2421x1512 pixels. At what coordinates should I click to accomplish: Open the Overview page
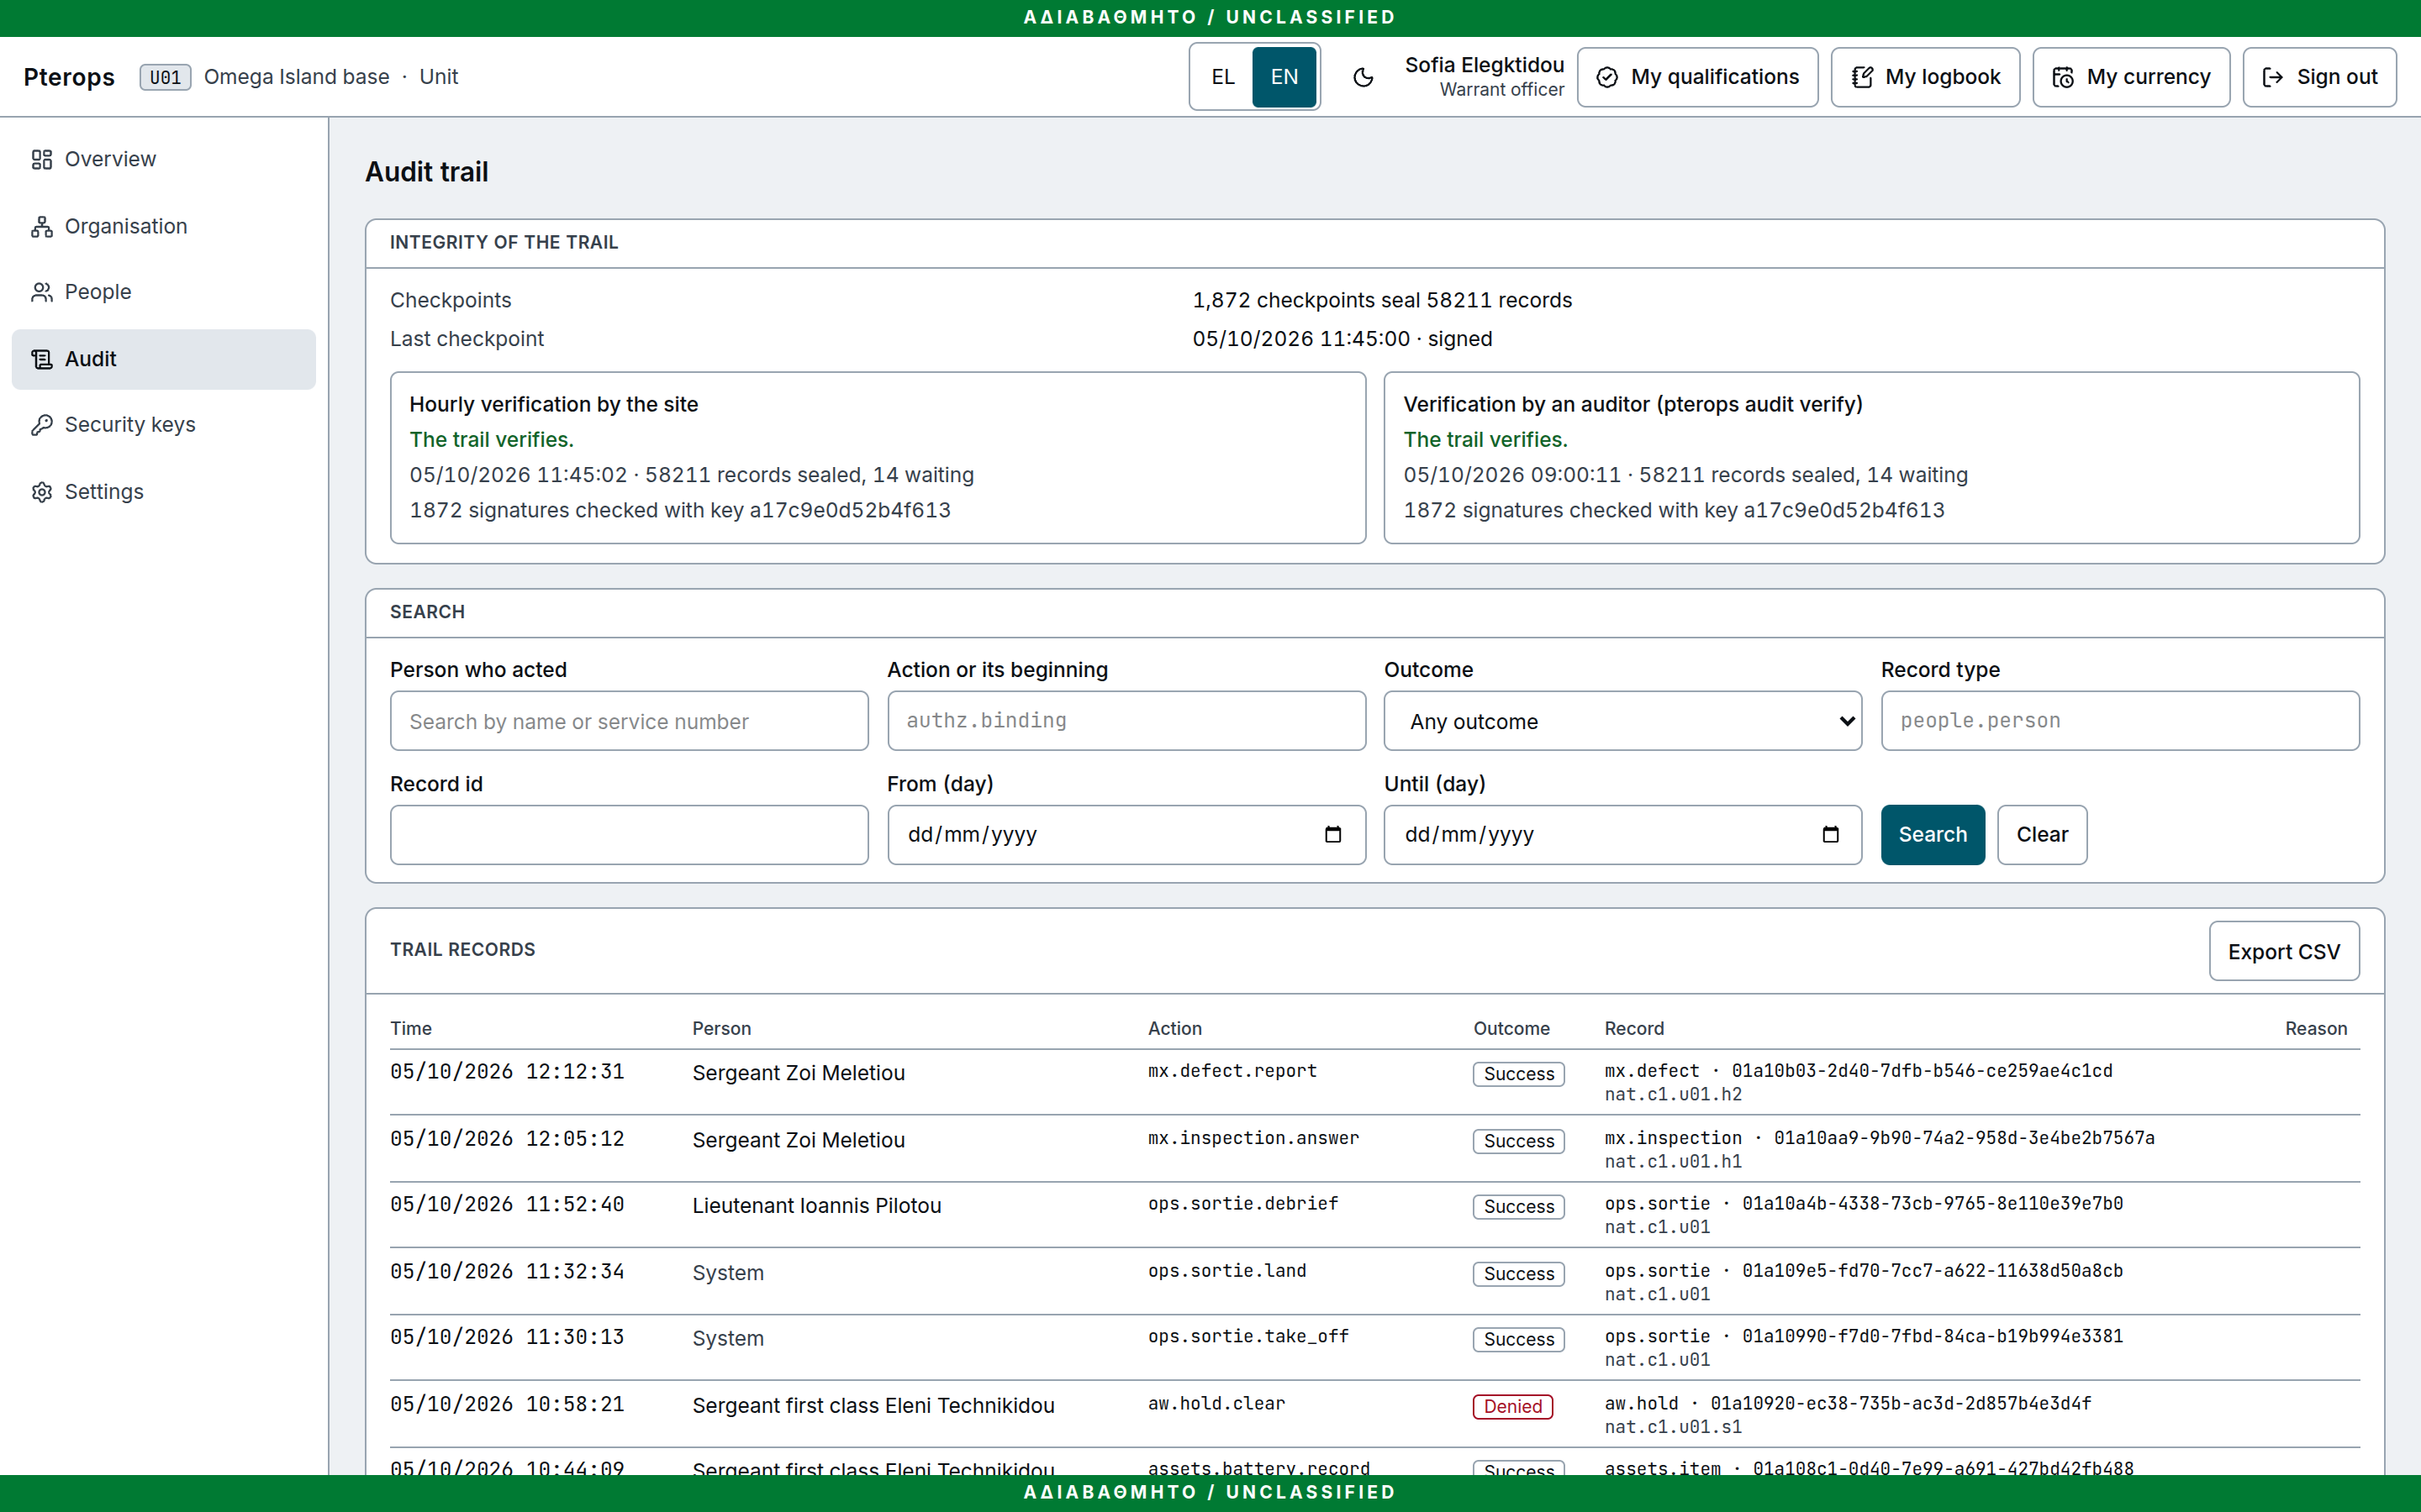click(x=164, y=159)
